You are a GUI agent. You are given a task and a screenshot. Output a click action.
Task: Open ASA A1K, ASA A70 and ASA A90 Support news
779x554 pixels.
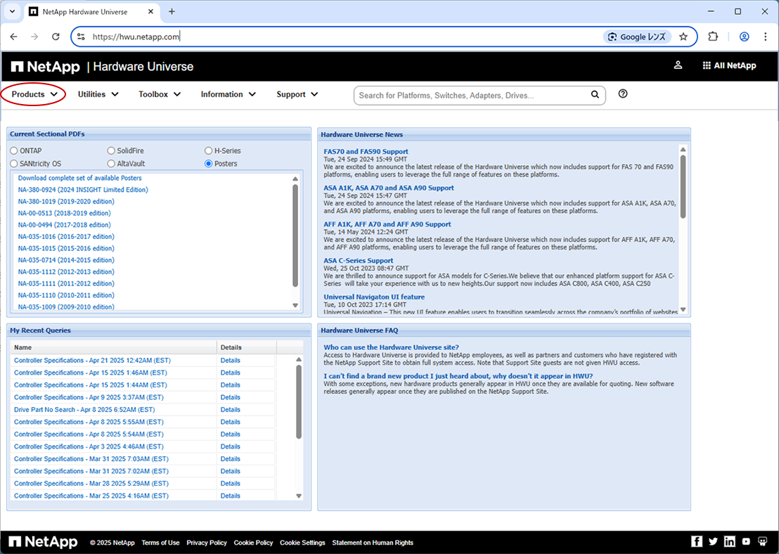pos(389,188)
